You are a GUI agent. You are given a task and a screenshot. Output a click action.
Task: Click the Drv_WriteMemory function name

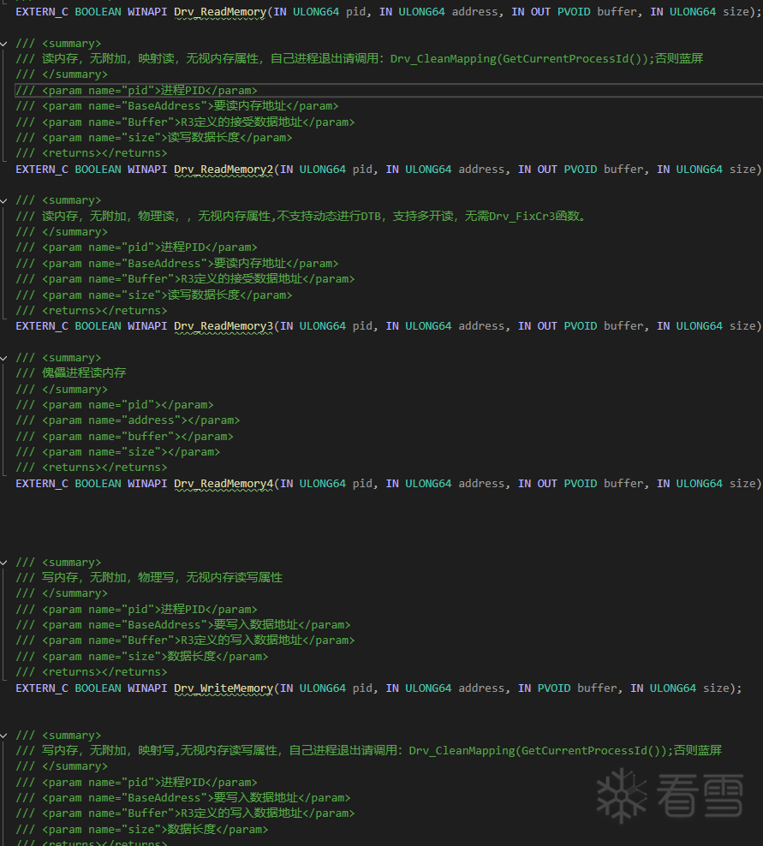click(224, 688)
